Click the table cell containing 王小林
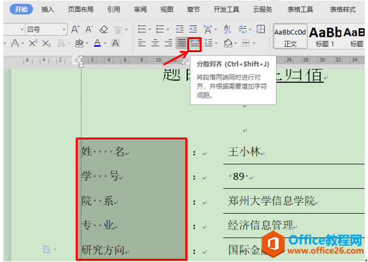Screen dimensions: 368x262 pyautogui.click(x=294, y=152)
